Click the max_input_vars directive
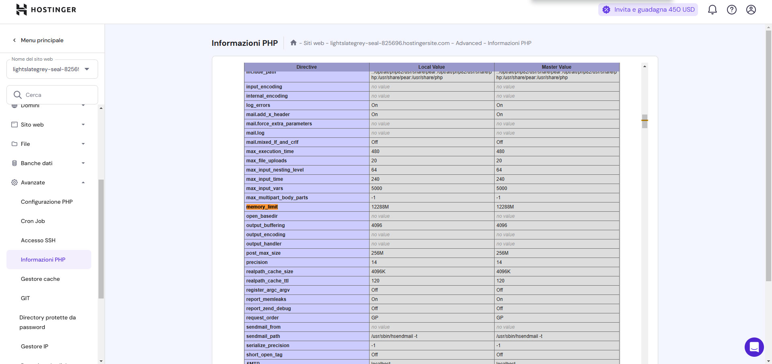The image size is (772, 364). click(x=265, y=188)
